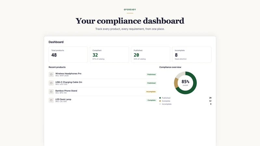Click the LED Desk Lamp product icon

point(51,100)
